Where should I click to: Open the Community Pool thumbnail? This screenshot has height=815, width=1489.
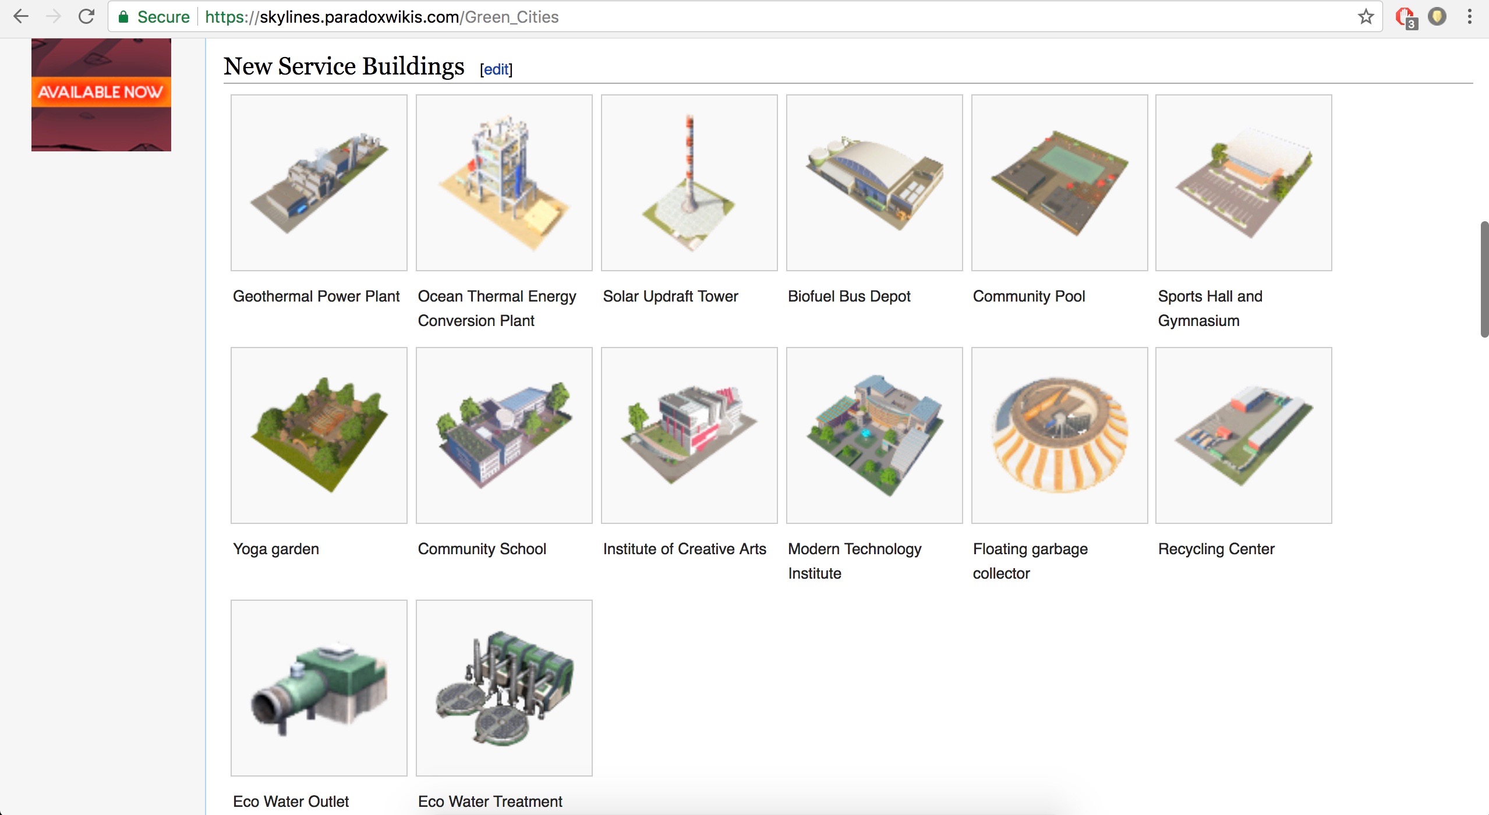[1059, 182]
